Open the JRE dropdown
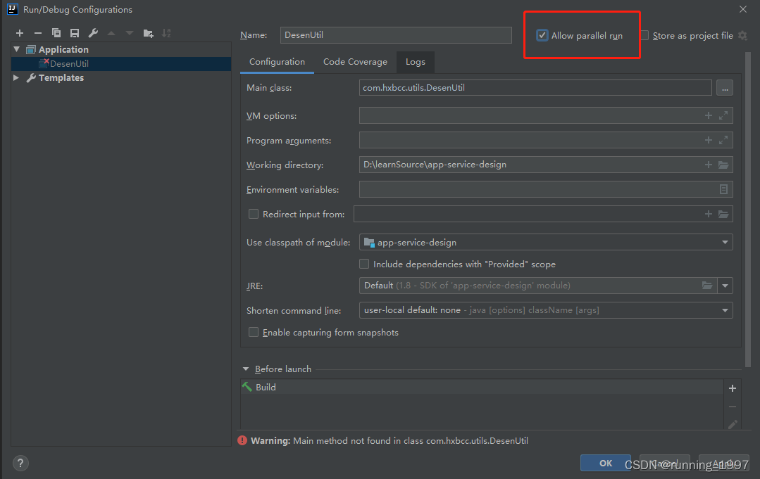Screen dimensions: 760x479 tap(725, 286)
